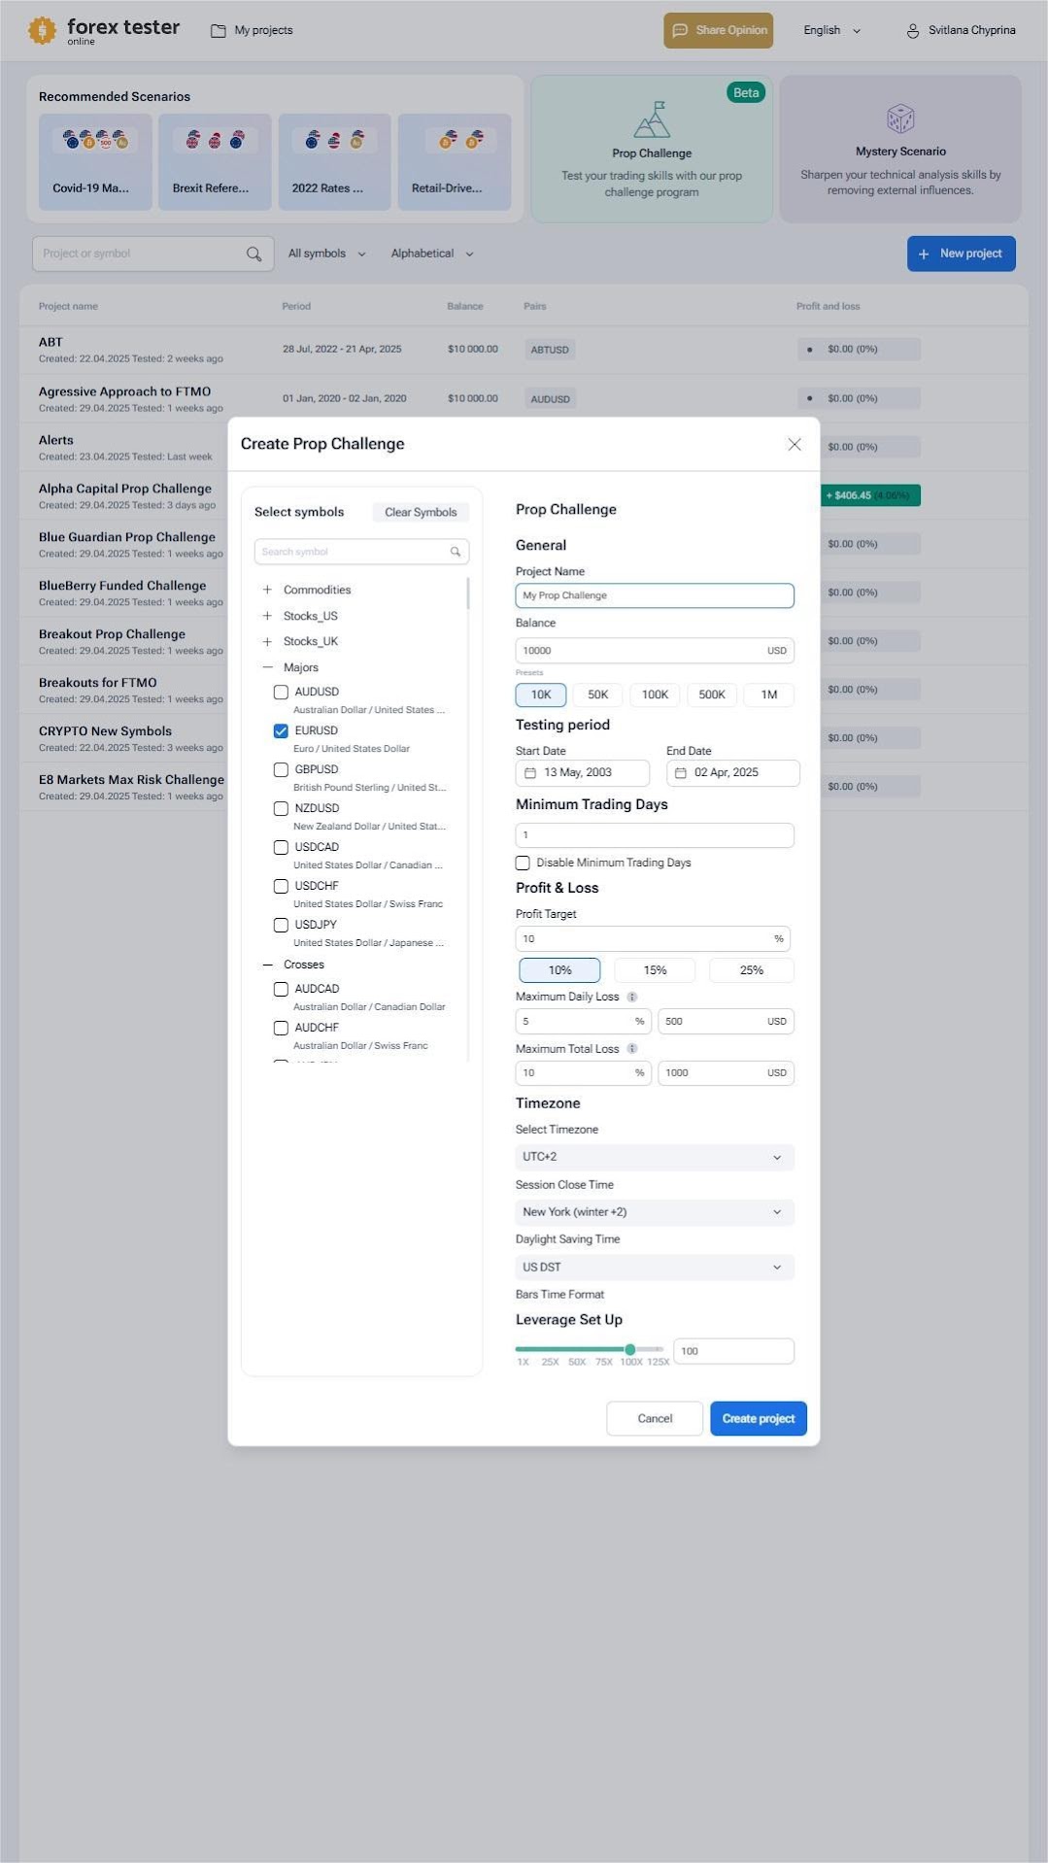Click the Mystery Scenario dice icon
1048x1863 pixels.
coord(900,119)
